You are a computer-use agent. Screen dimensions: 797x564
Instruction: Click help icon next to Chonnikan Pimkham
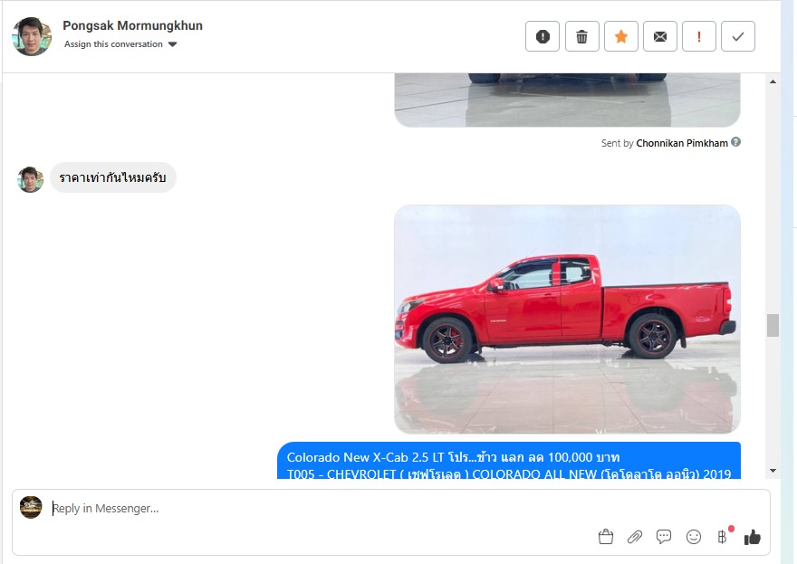click(735, 142)
